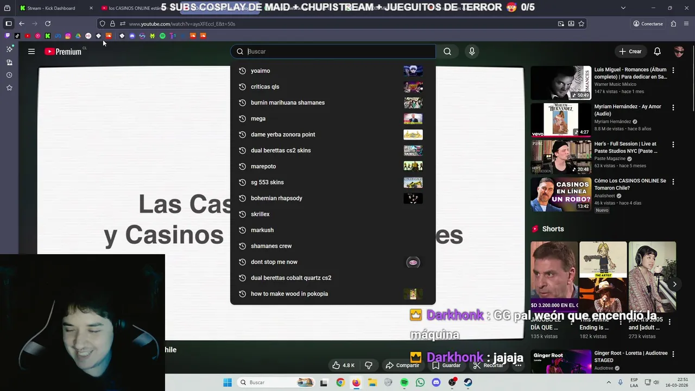This screenshot has width=695, height=391.
Task: Open the Meta bookmark in bookmarks bar
Action: [58, 36]
